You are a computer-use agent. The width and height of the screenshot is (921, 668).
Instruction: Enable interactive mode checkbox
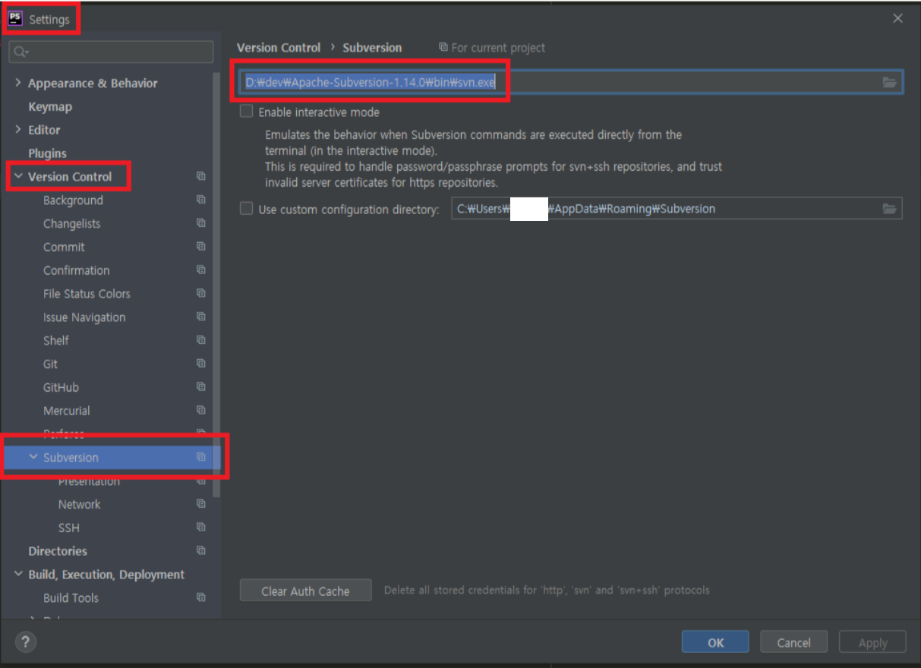[x=246, y=112]
